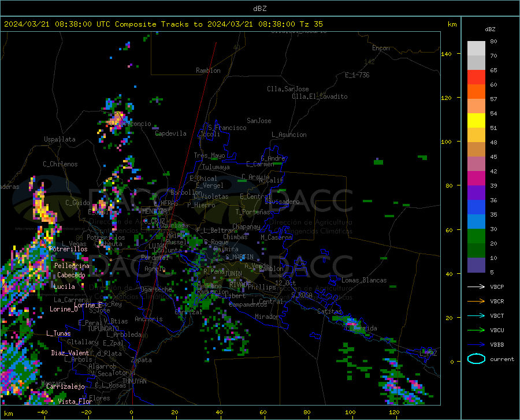Click the Pellegrina map label
This screenshot has width=520, height=420.
coord(72,266)
